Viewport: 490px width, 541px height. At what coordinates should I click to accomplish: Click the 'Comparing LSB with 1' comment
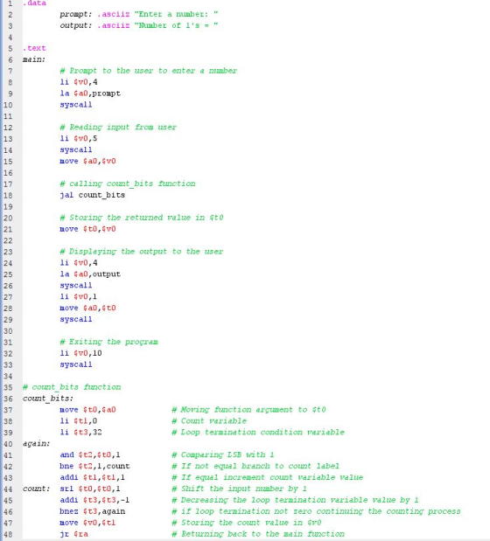[223, 455]
